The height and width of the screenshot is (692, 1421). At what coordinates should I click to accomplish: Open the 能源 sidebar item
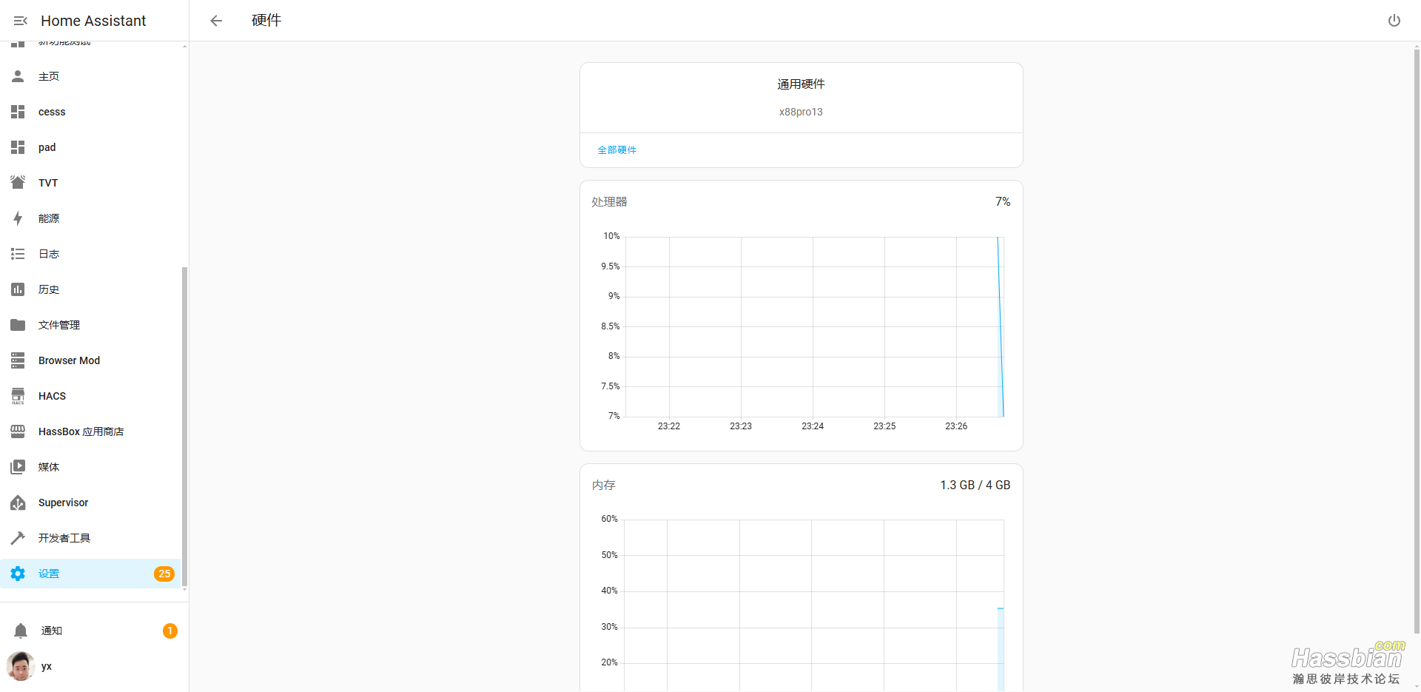pos(90,218)
